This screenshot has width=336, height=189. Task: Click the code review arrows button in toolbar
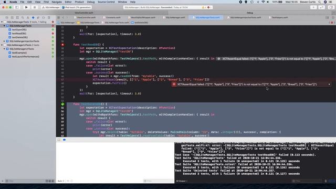(322, 7)
